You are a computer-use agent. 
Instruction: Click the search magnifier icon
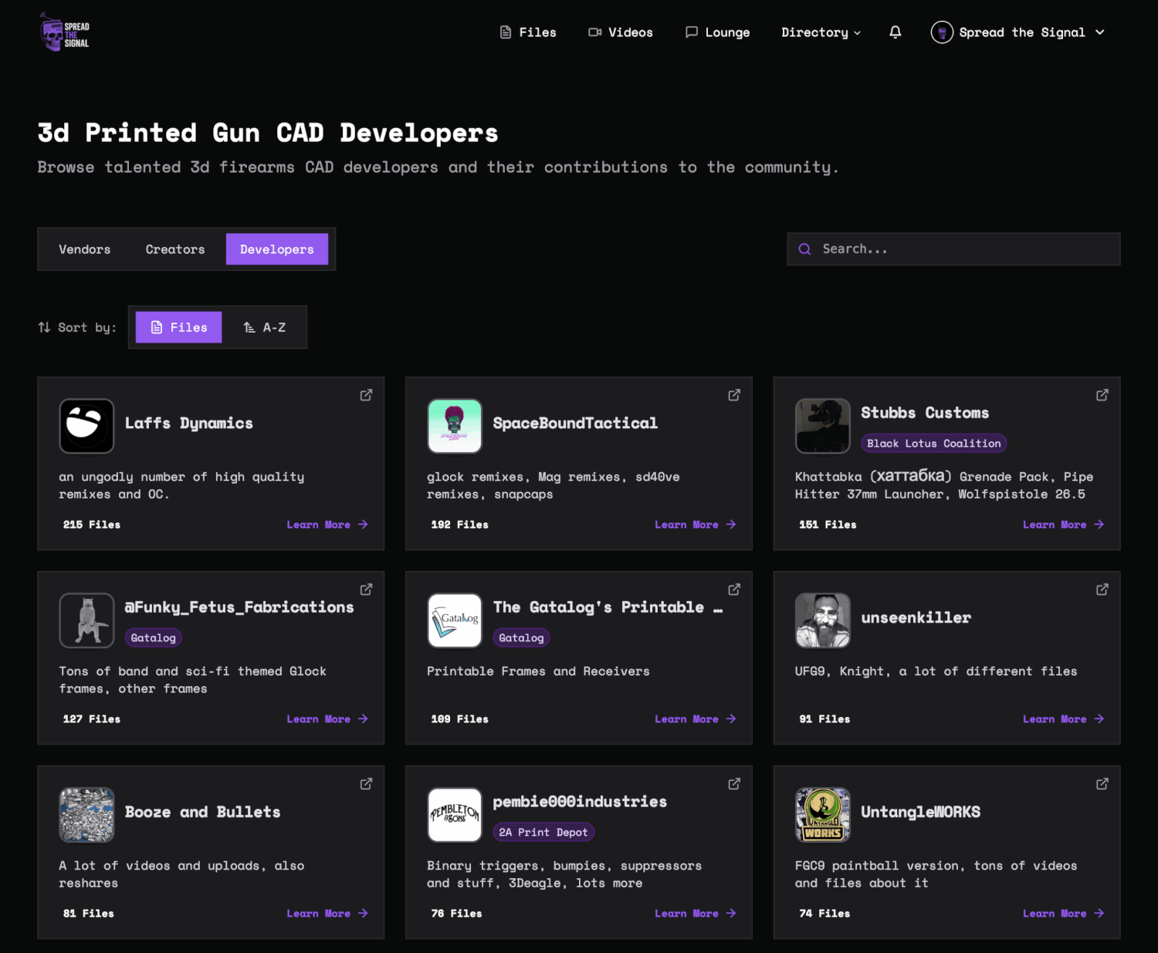804,249
